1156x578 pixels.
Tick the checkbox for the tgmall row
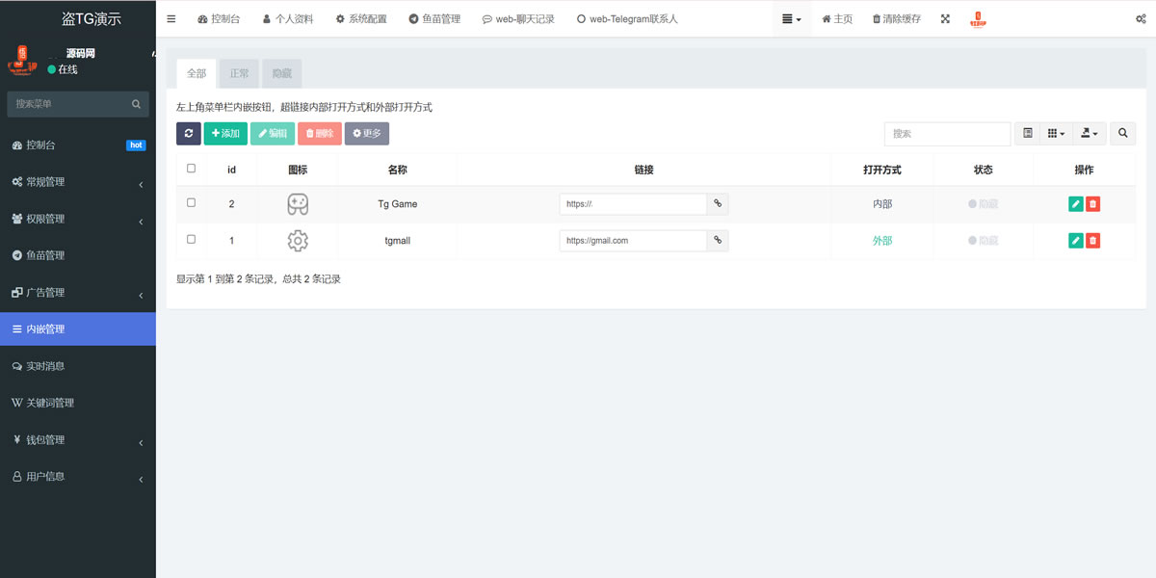[191, 239]
